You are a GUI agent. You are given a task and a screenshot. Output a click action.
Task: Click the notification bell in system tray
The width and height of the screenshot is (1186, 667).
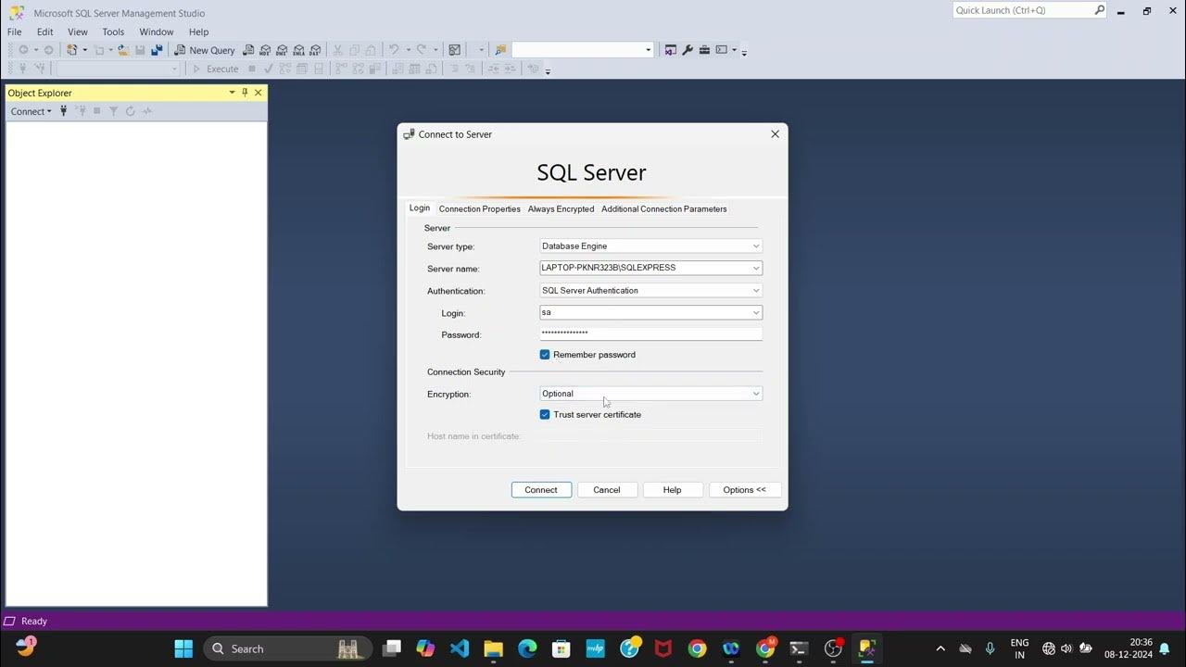(x=1165, y=648)
